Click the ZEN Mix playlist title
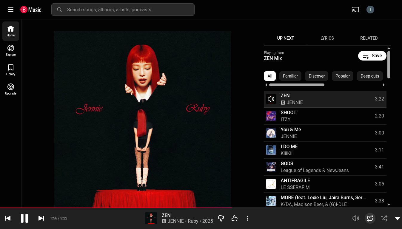 coord(273,58)
